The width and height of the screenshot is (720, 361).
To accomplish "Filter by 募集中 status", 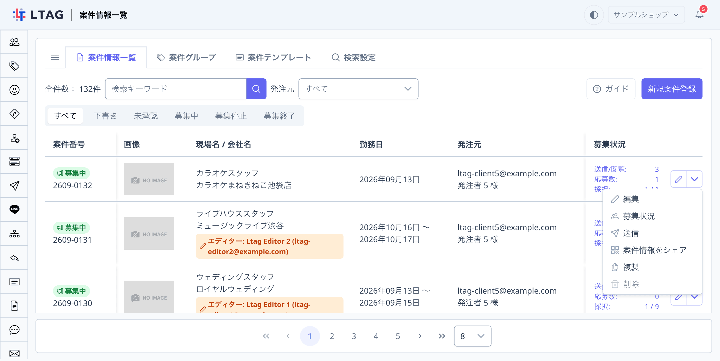I will [x=186, y=116].
